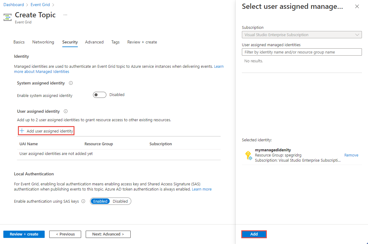This screenshot has height=244, width=368.
Task: Click the User assigned identity info icon
Action: 66,111
